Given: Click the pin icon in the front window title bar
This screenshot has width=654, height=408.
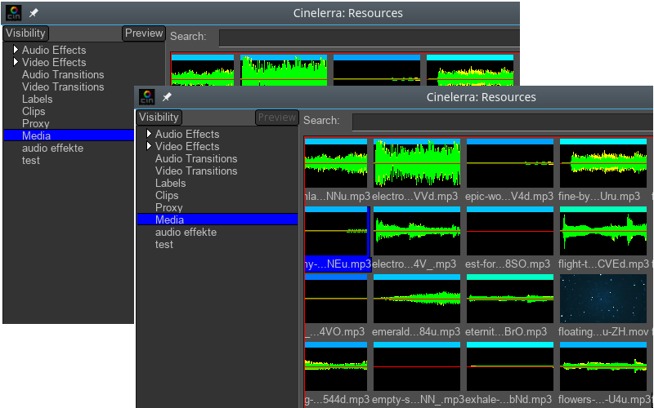Looking at the screenshot, I should click(x=167, y=97).
